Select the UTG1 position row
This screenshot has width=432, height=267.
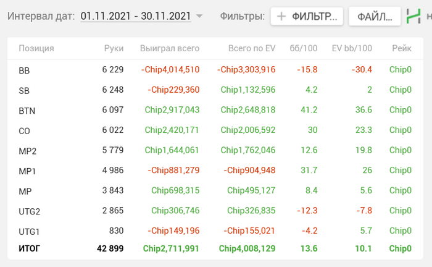(x=215, y=231)
